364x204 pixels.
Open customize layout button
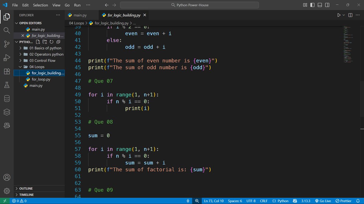pyautogui.click(x=305, y=5)
